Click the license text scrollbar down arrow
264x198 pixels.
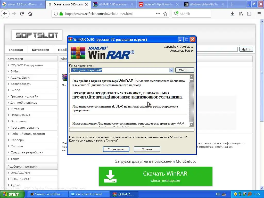[x=192, y=125]
